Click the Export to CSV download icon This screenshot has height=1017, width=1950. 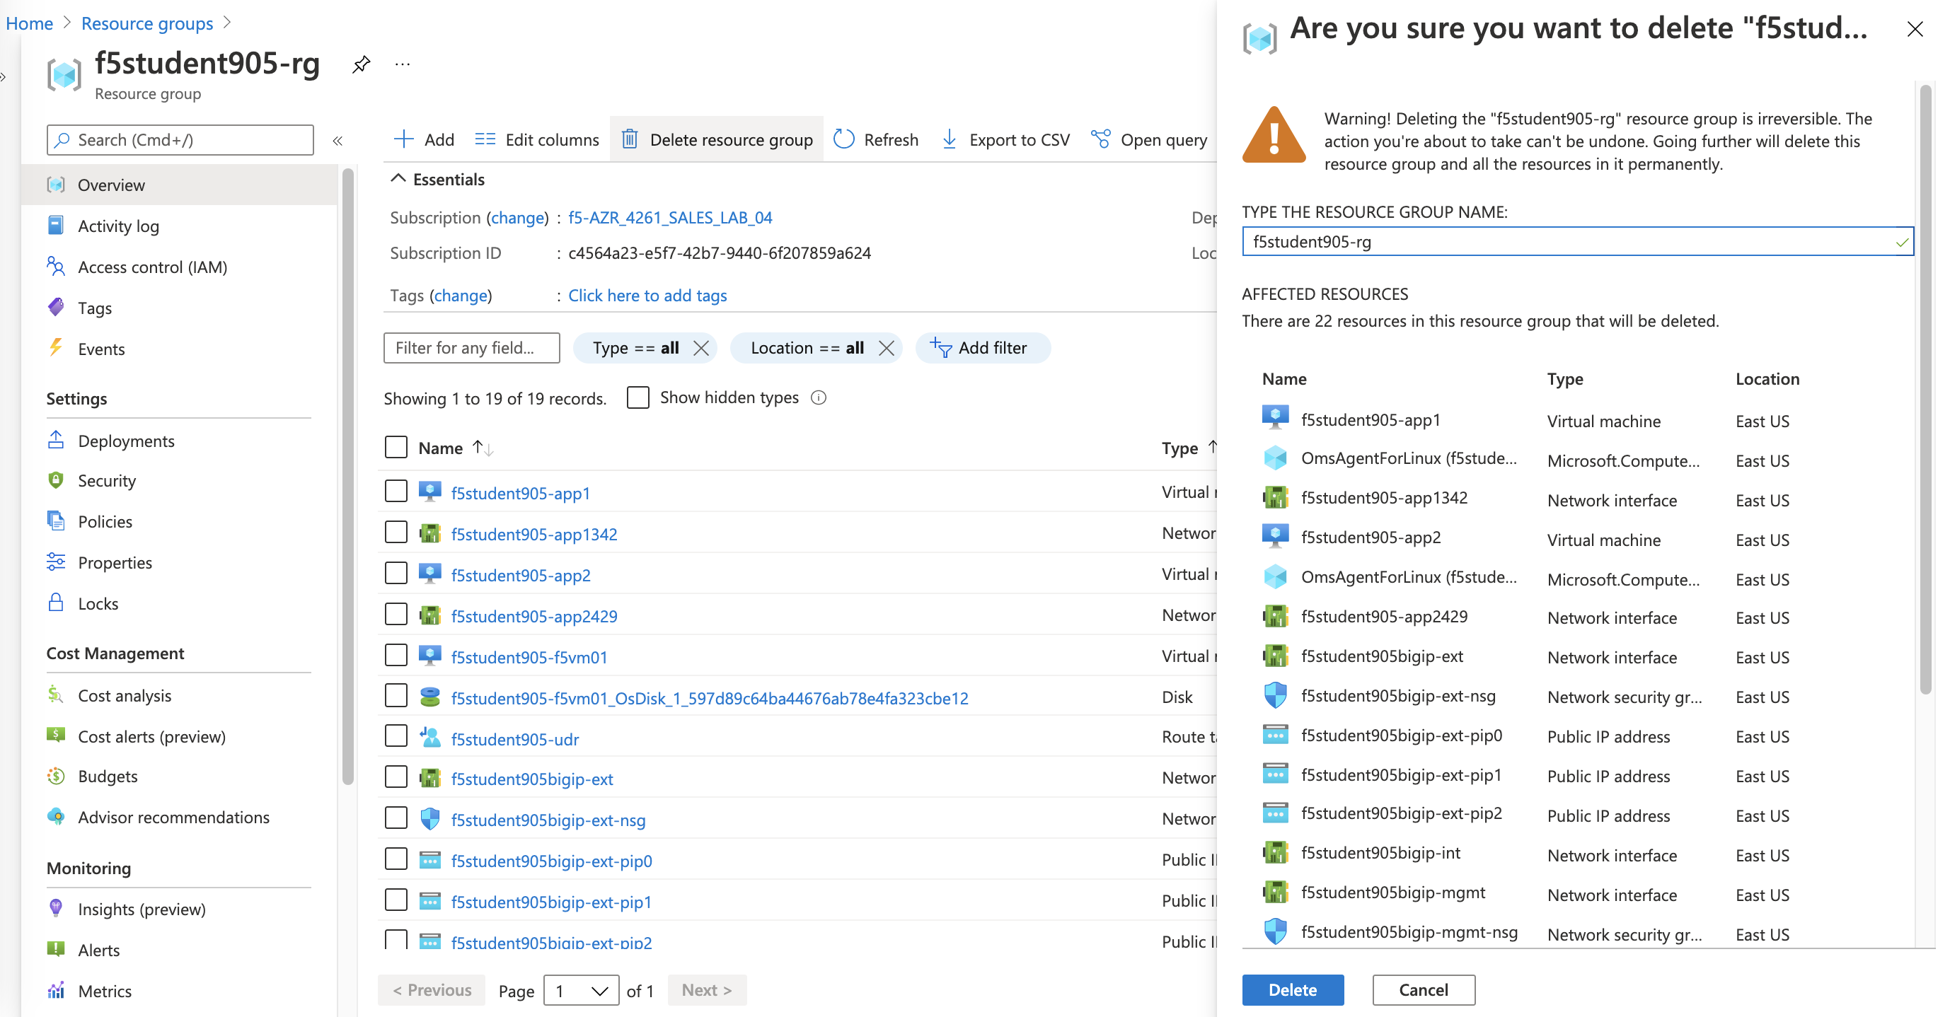tap(949, 139)
